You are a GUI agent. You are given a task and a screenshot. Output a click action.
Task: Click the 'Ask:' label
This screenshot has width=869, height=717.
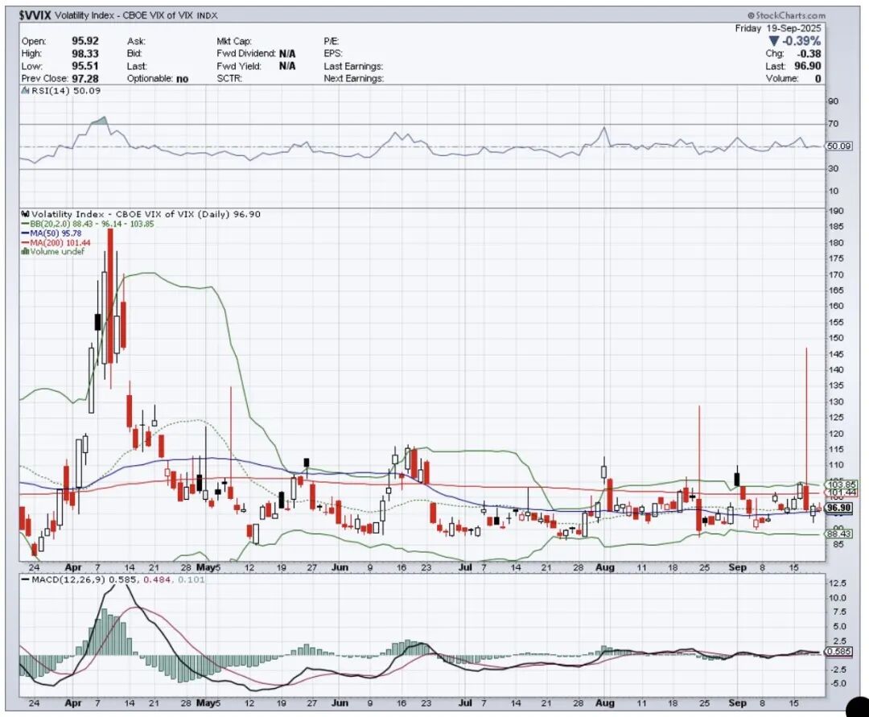tap(136, 41)
